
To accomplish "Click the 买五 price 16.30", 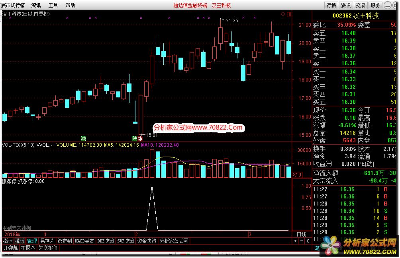I will 349,102.
